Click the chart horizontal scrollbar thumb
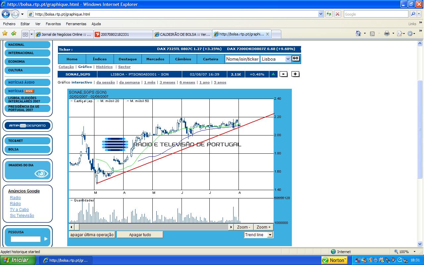Image resolution: width=424 pixels, height=265 pixels. [x=77, y=227]
